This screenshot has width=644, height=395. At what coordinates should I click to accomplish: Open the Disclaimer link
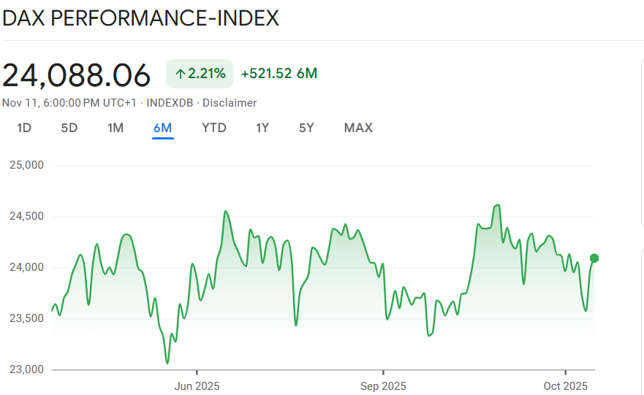[230, 103]
